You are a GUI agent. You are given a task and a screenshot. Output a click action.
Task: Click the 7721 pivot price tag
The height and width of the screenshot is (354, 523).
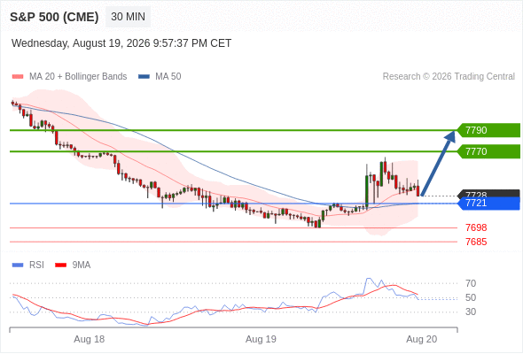click(x=488, y=204)
